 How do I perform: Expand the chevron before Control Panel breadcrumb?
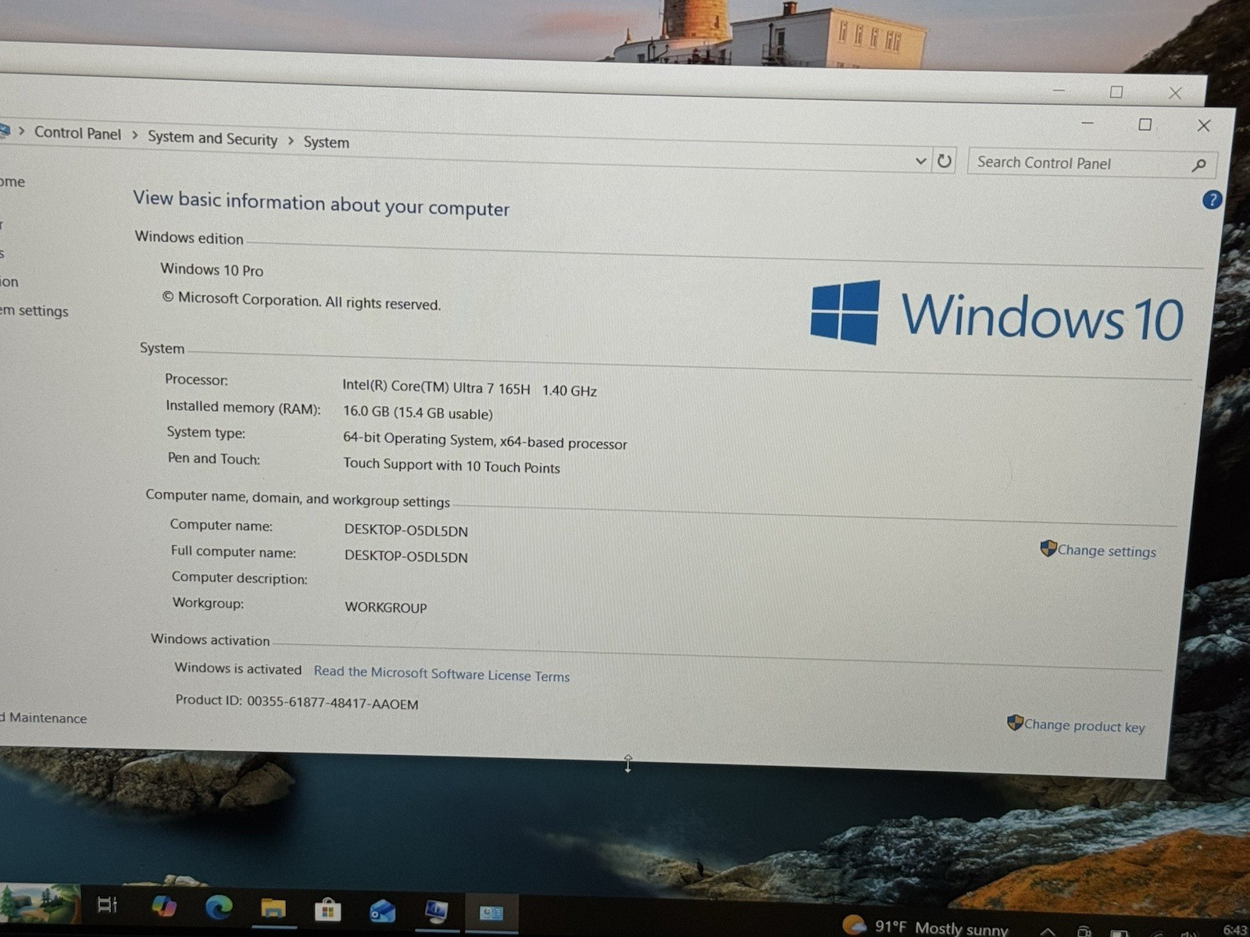click(22, 131)
